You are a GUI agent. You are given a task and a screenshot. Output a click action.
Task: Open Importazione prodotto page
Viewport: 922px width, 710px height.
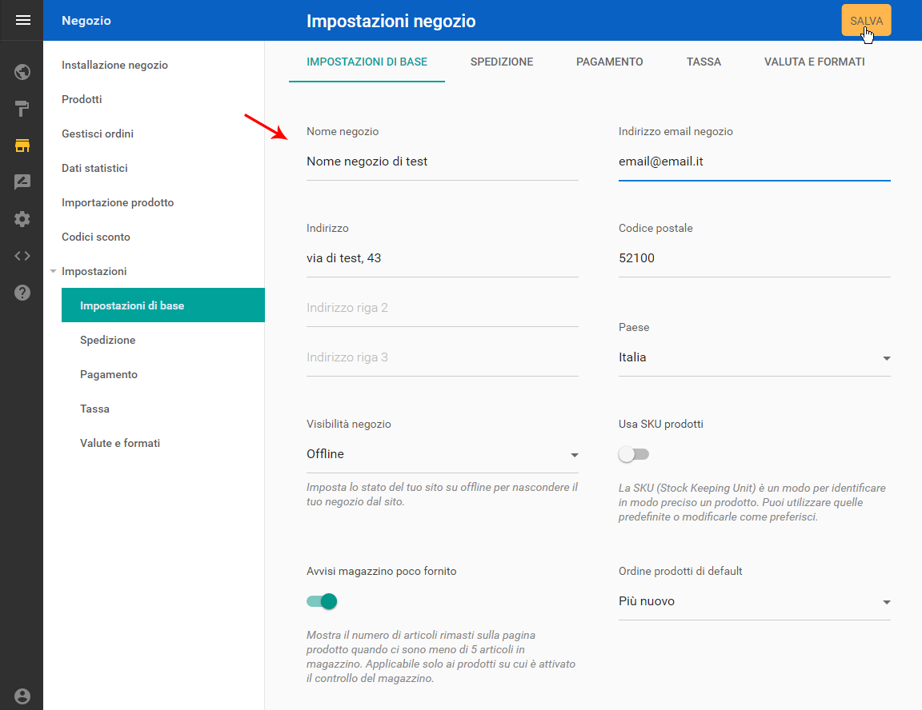118,202
